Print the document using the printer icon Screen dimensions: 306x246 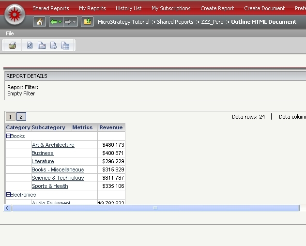pos(13,46)
